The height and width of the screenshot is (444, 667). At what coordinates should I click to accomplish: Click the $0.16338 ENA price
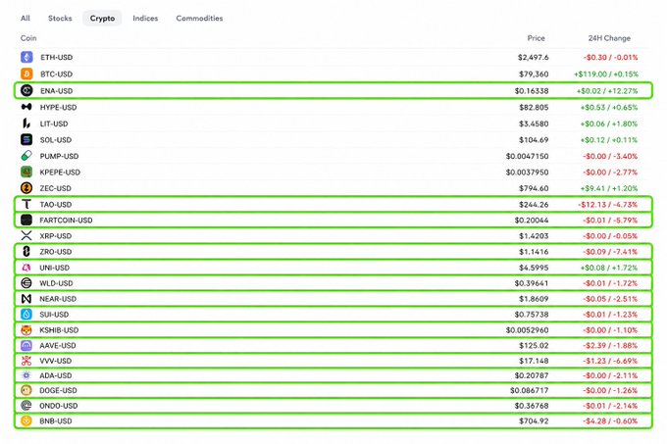coord(532,91)
